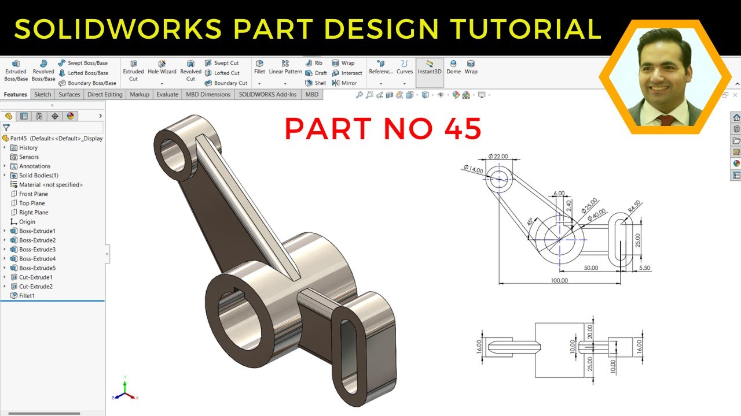Pick the Linear Pattern tool

pyautogui.click(x=285, y=68)
